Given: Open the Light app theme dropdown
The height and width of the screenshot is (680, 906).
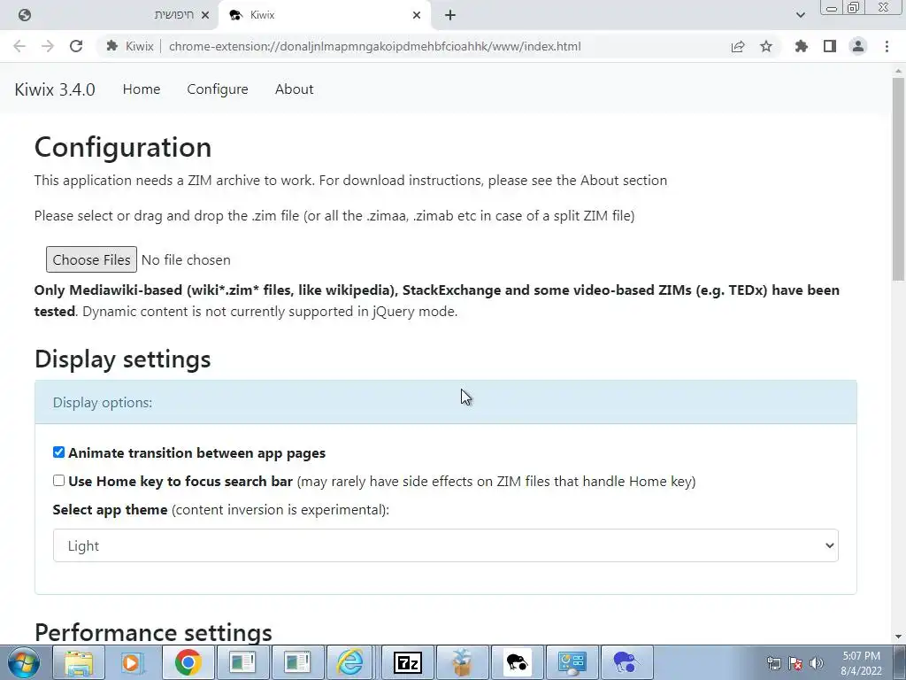Looking at the screenshot, I should [x=446, y=545].
